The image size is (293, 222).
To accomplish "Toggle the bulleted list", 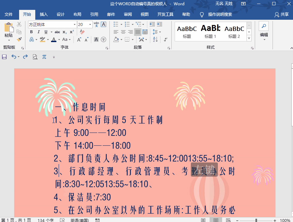I will tap(116, 24).
